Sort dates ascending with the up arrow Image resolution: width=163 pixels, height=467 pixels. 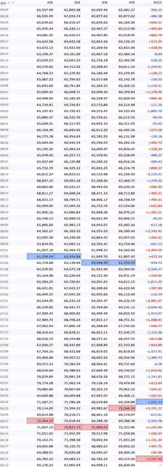click(x=9, y=2)
